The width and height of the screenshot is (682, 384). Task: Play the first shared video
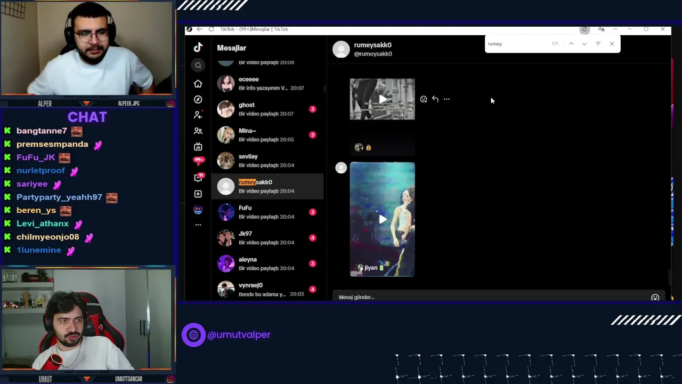click(x=382, y=99)
